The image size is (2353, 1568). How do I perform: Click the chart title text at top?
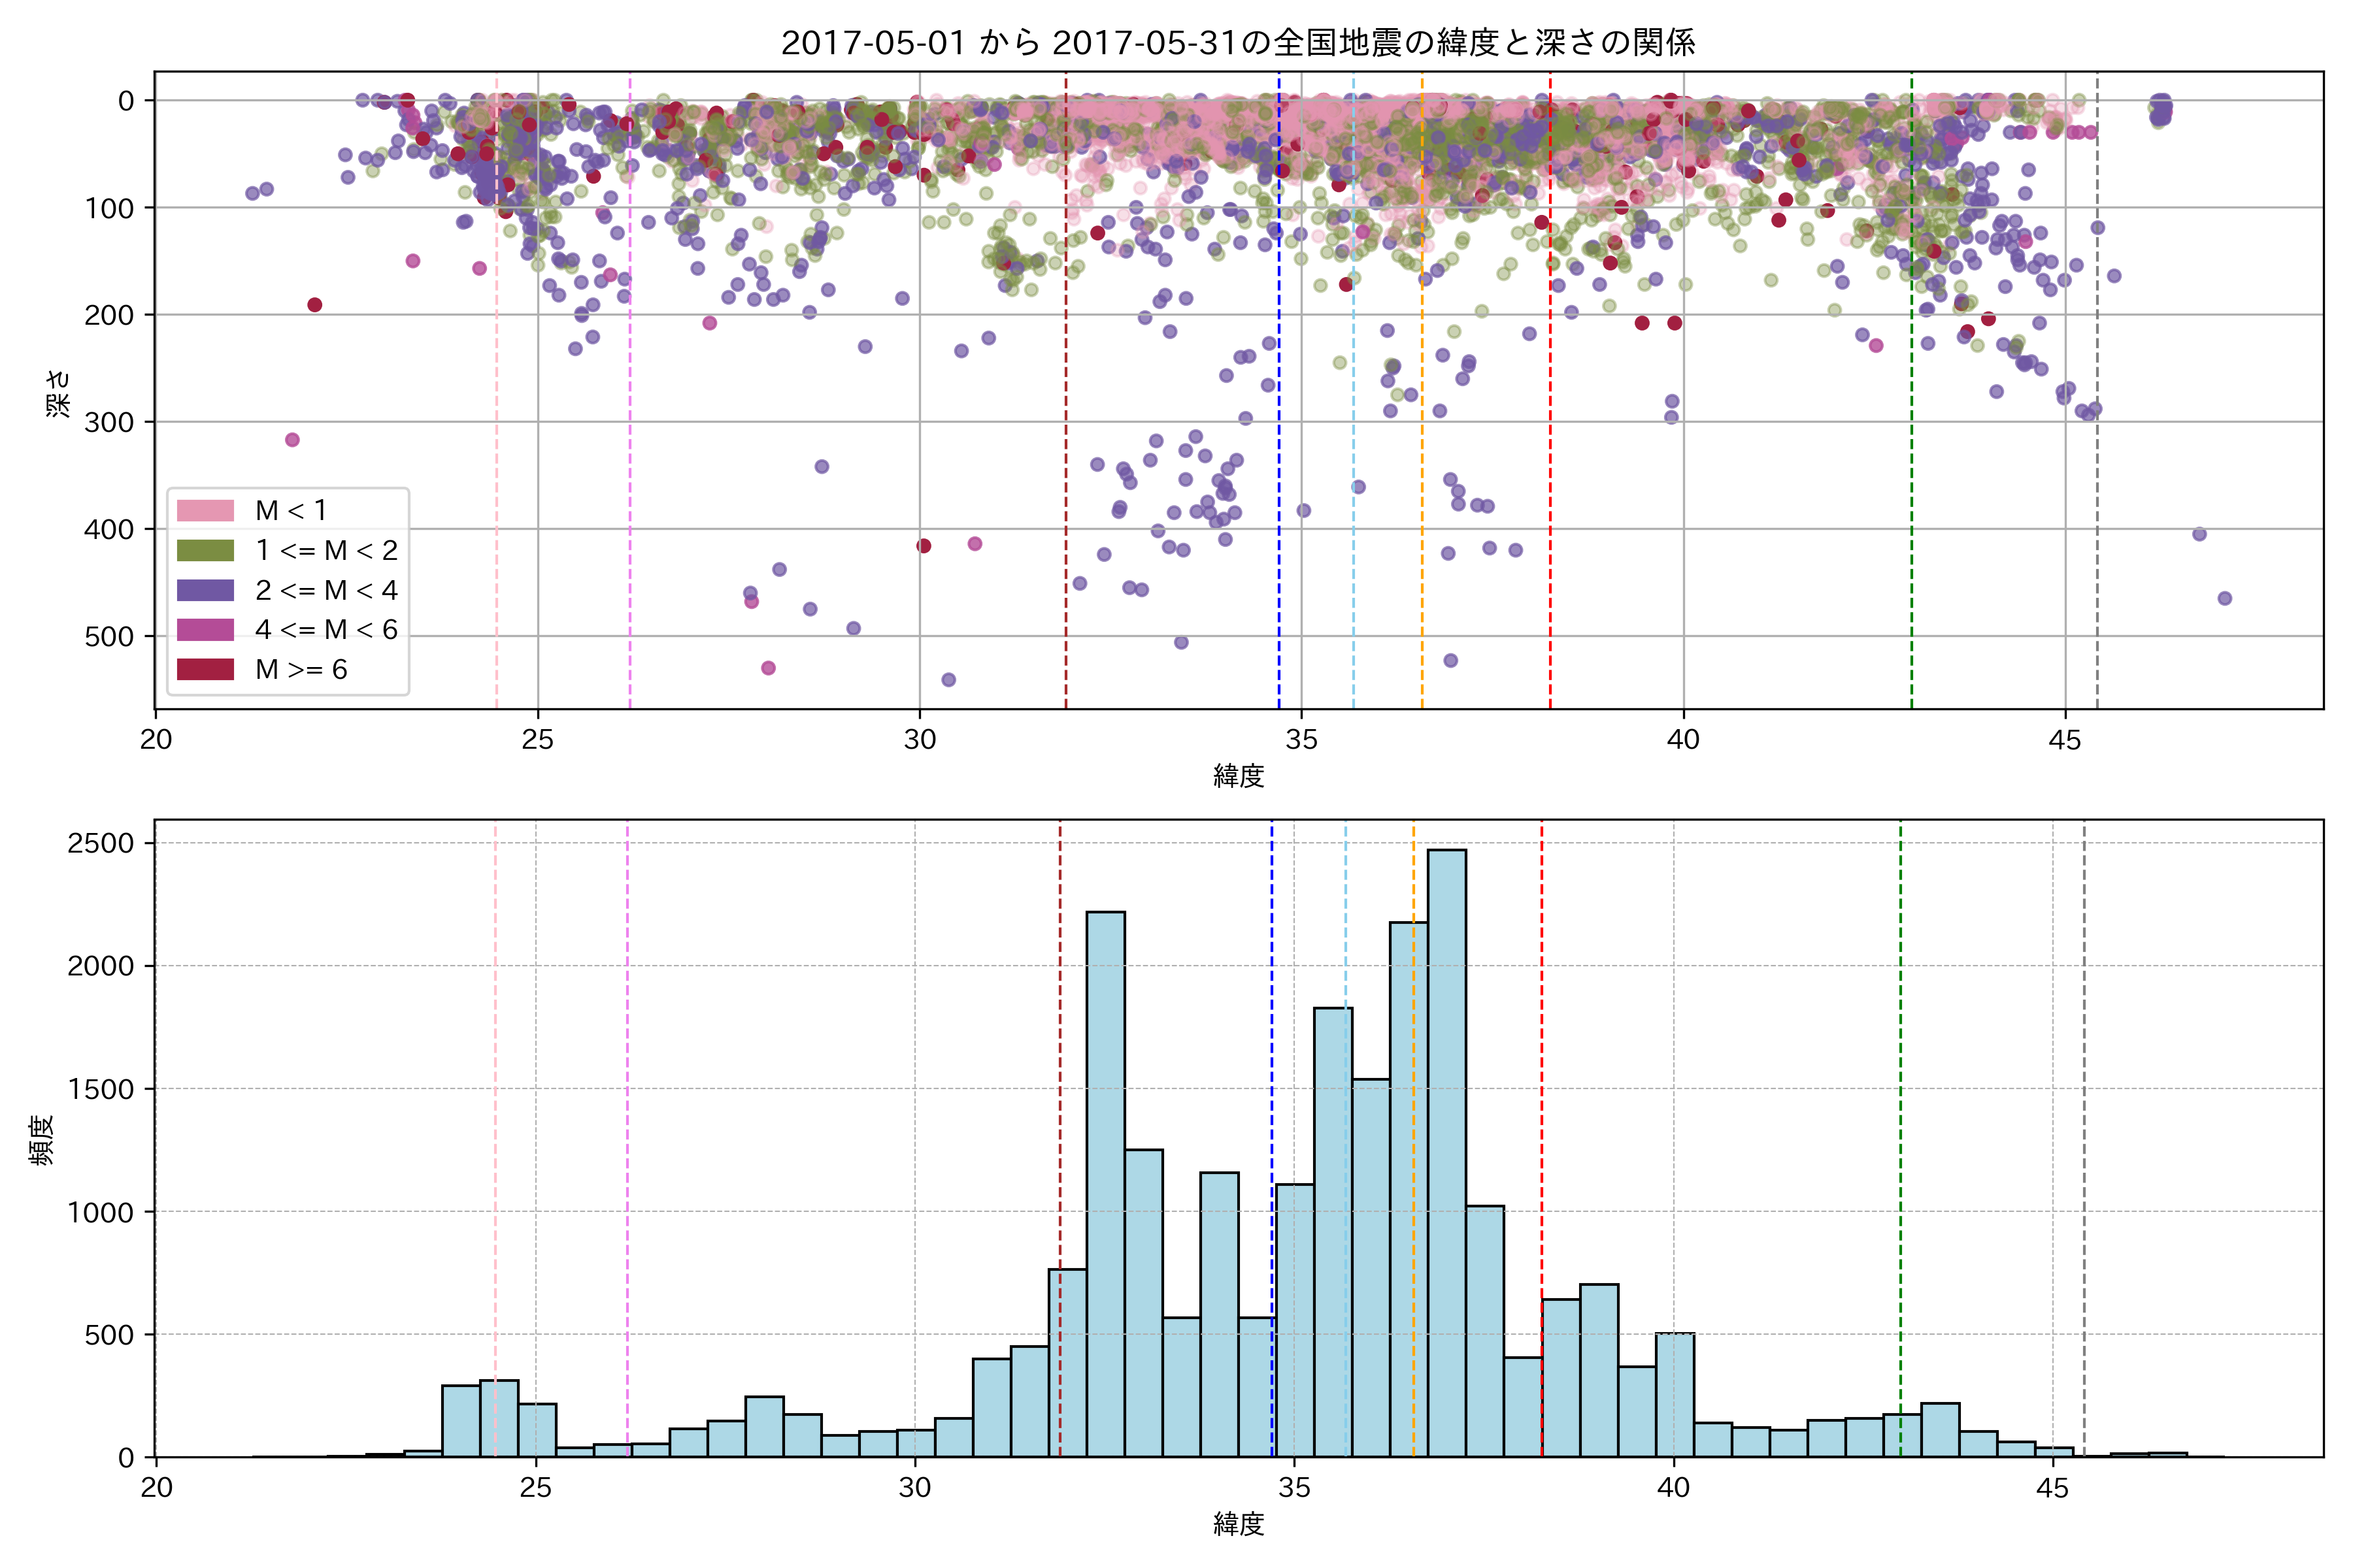click(x=1237, y=43)
